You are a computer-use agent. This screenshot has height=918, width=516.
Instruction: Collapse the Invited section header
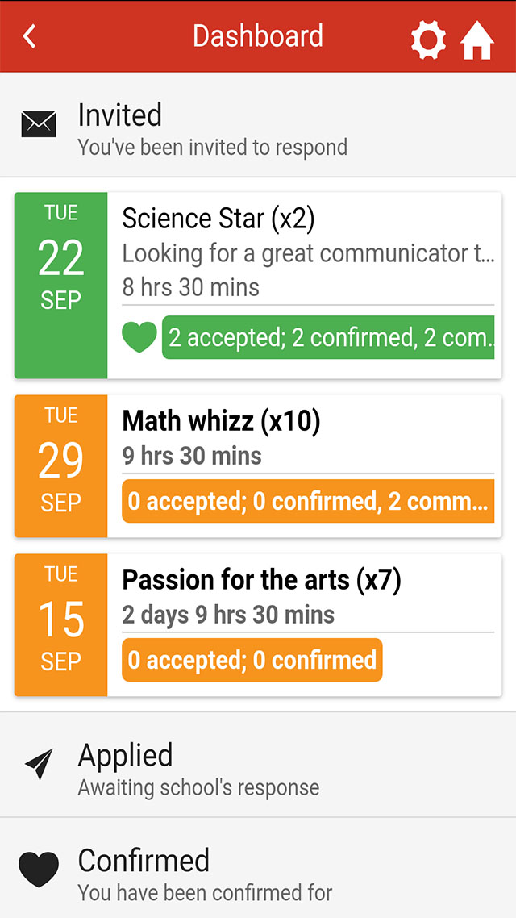pos(258,126)
